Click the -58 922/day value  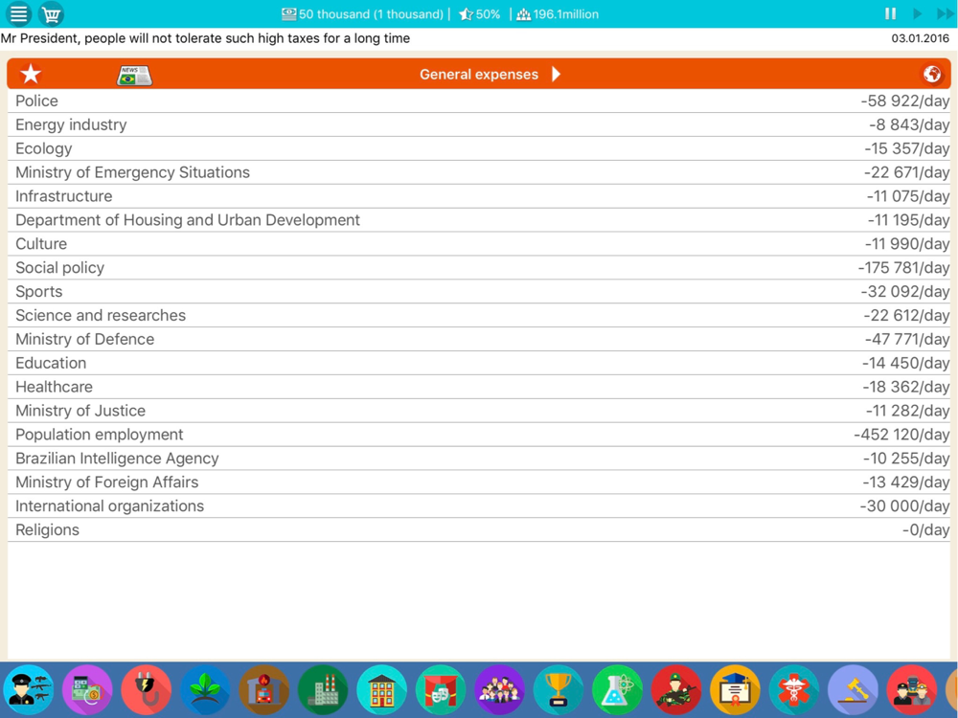(x=905, y=101)
